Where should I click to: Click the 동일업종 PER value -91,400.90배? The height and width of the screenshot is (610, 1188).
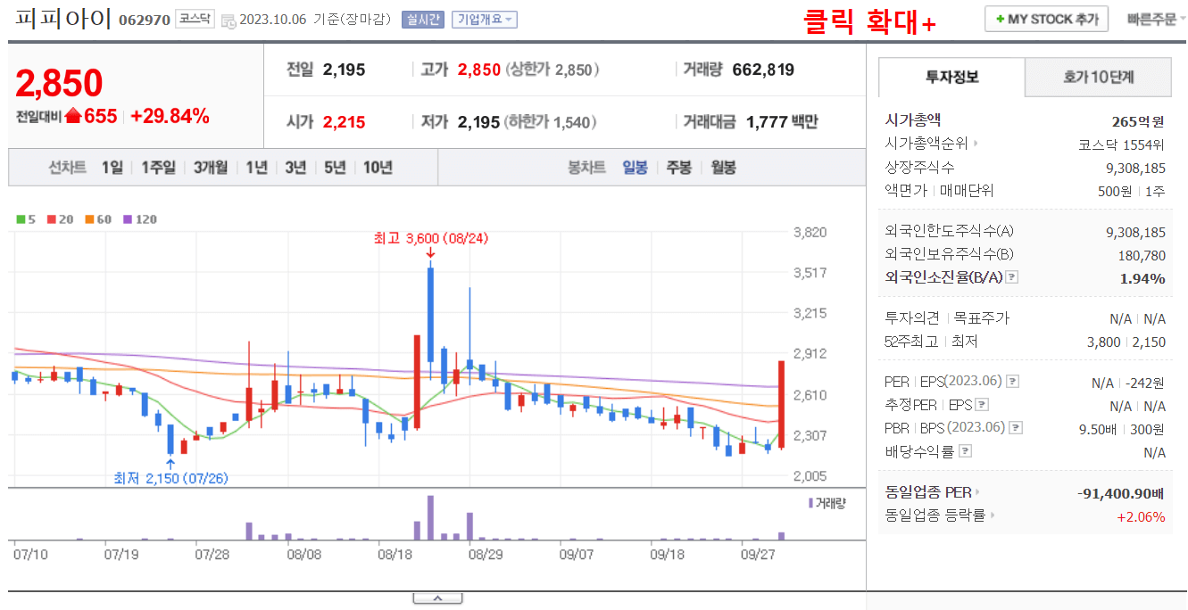tap(1121, 492)
